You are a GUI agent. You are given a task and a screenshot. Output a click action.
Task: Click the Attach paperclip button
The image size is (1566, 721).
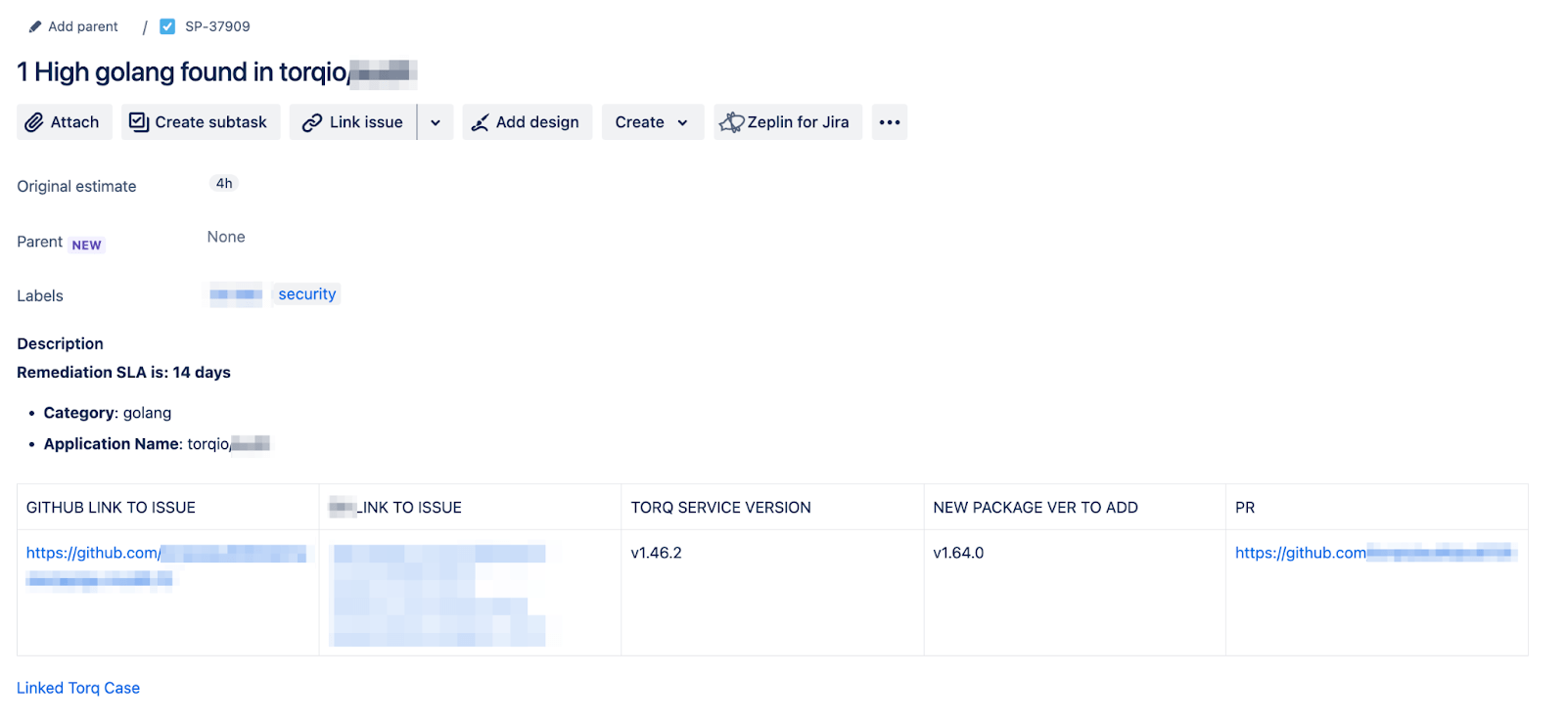65,122
